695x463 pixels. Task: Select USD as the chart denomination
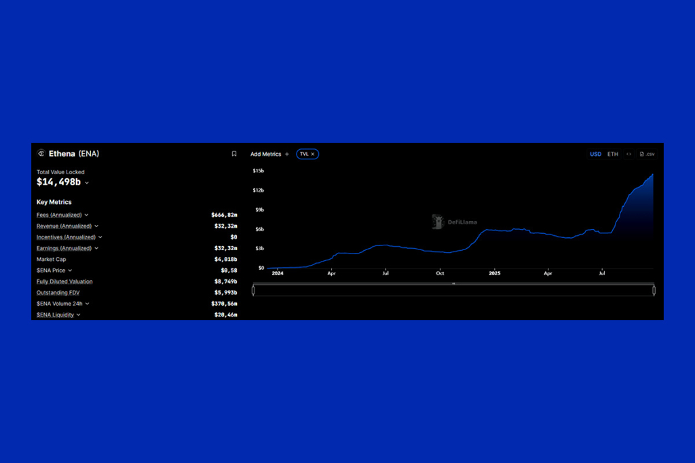point(595,154)
